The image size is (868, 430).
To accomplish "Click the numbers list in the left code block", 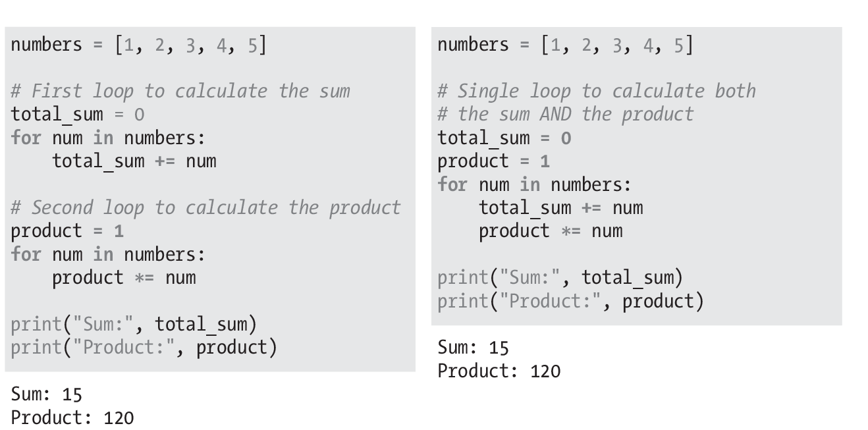I will tap(138, 45).
